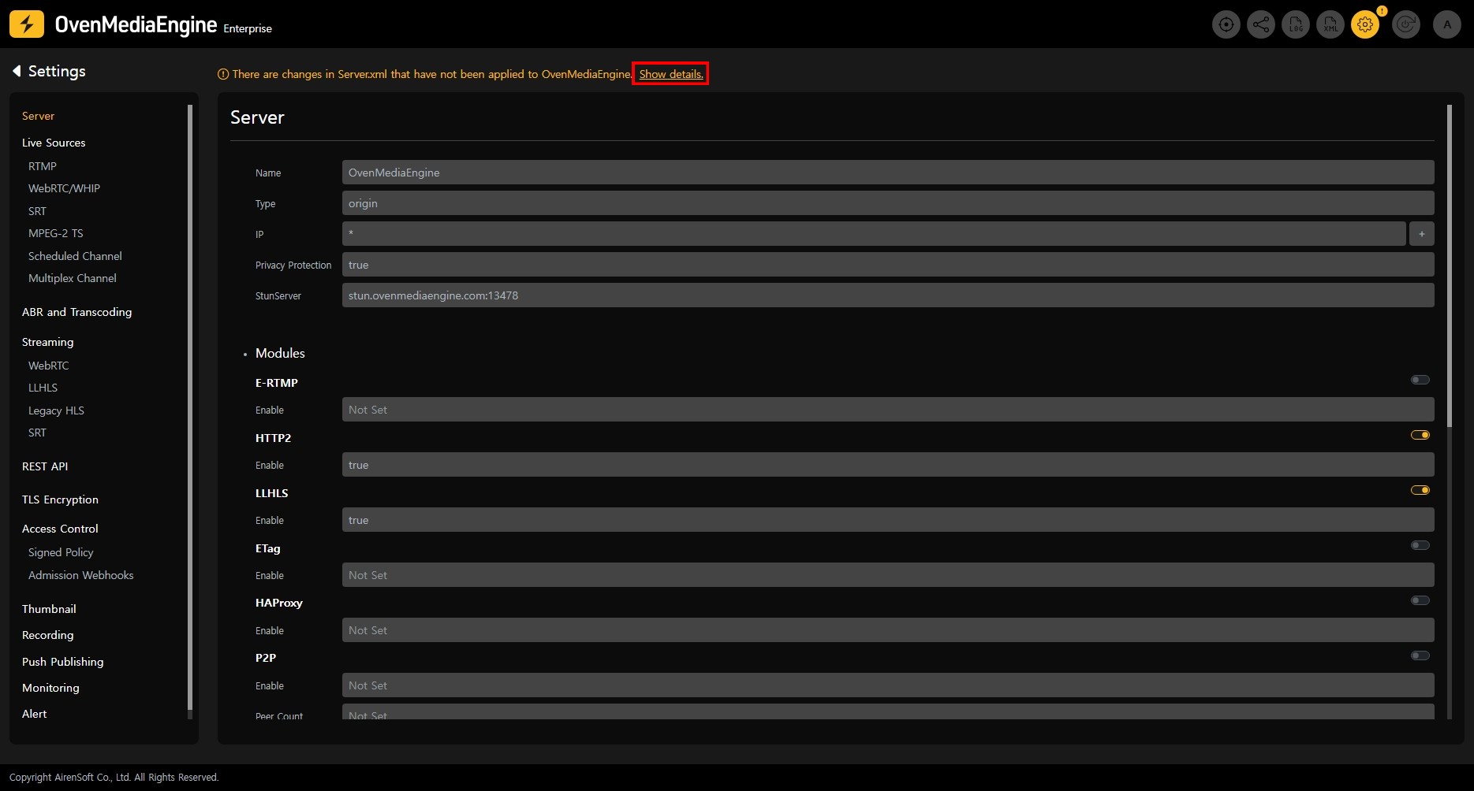Disable the HTTP2 module toggle
Image resolution: width=1474 pixels, height=791 pixels.
click(1420, 435)
